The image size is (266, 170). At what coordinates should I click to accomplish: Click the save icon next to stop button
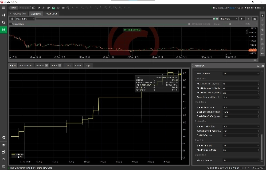coord(254,19)
